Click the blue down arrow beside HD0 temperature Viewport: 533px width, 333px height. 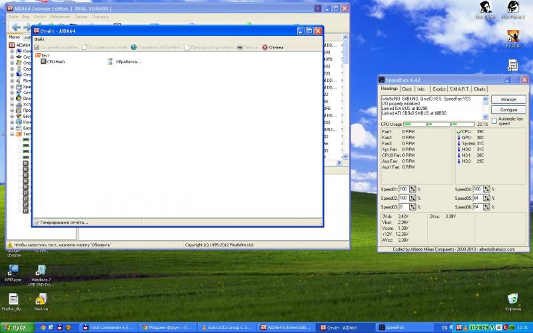[459, 149]
